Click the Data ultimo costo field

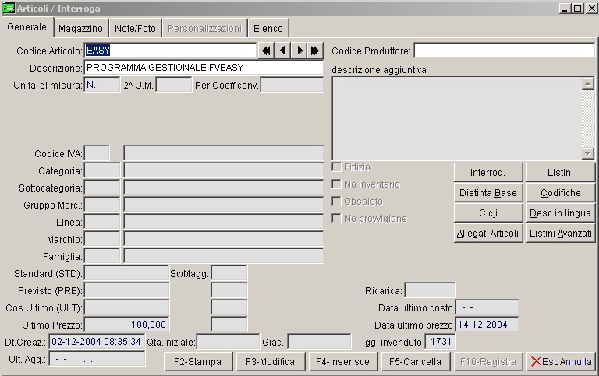(487, 307)
